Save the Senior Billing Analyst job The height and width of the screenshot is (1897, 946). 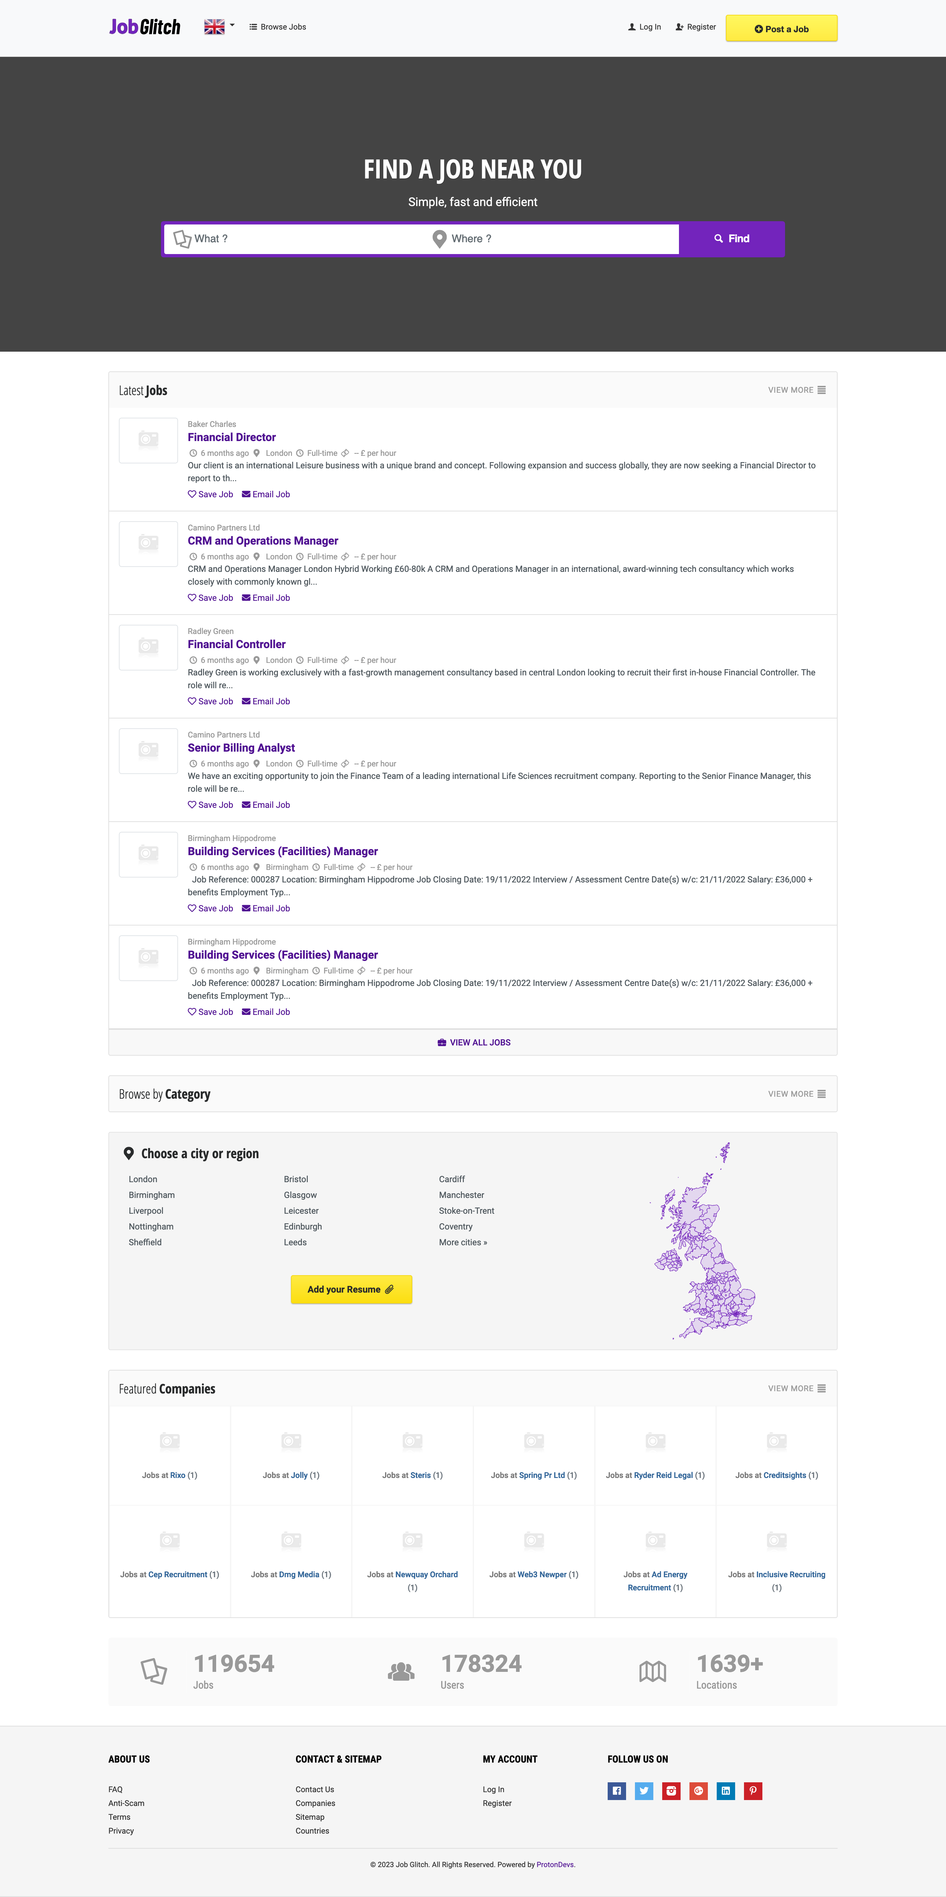(211, 804)
